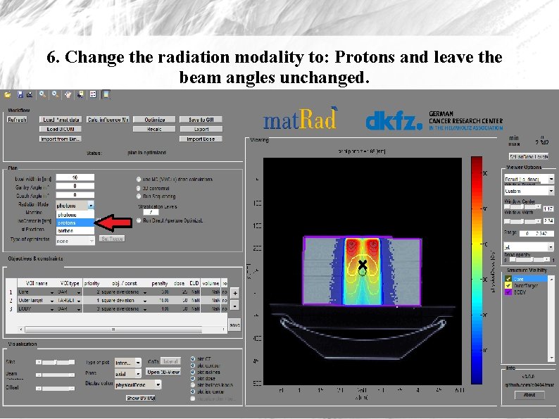Toggle the Run Sequencing radio button
This screenshot has width=559, height=419.
click(x=139, y=196)
